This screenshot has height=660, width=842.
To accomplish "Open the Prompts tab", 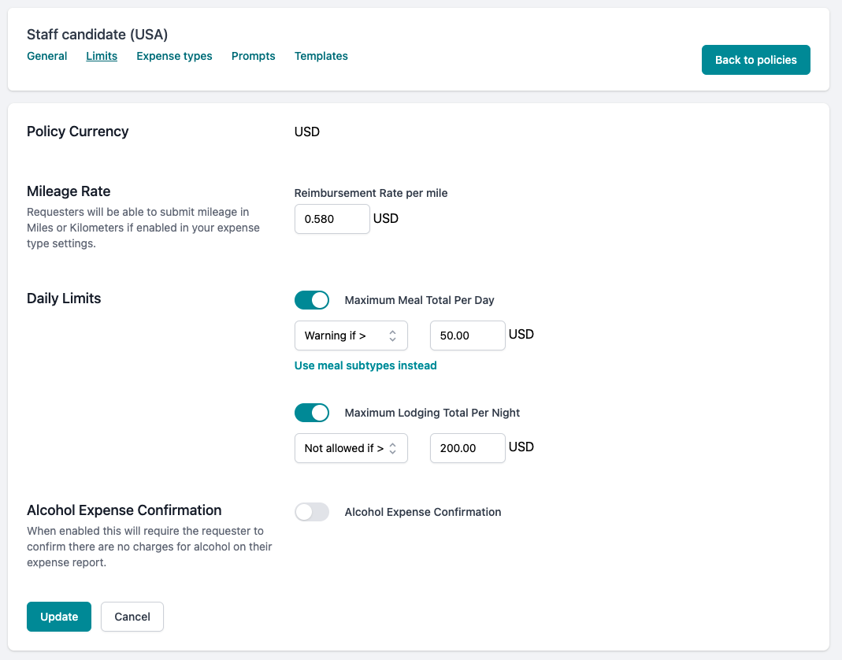I will (x=254, y=56).
